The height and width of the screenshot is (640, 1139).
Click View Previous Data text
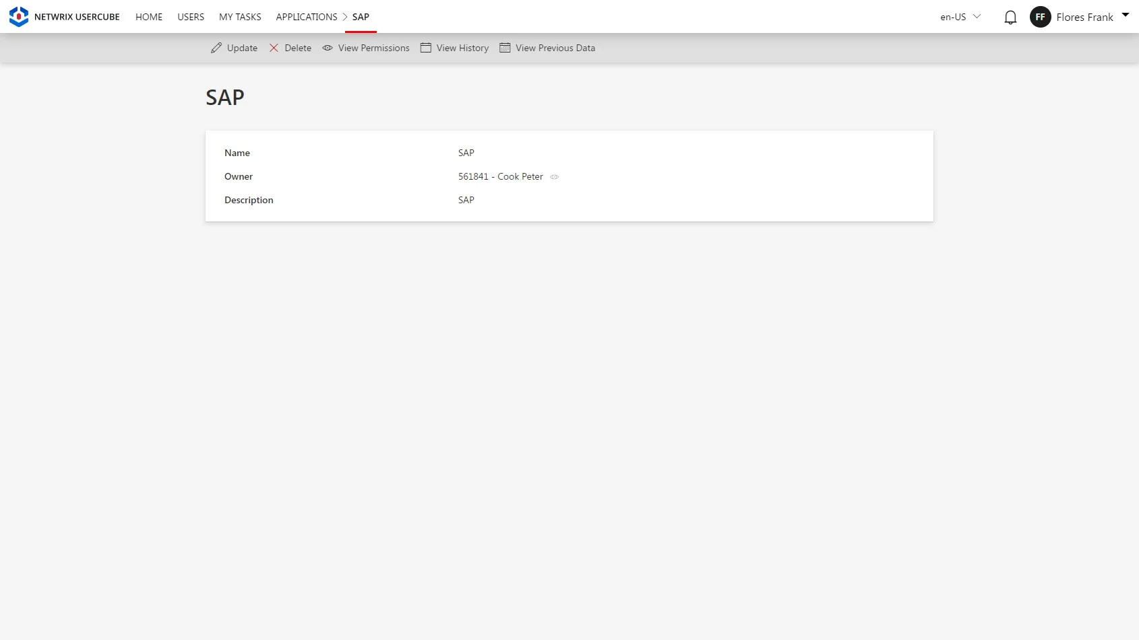click(x=555, y=48)
